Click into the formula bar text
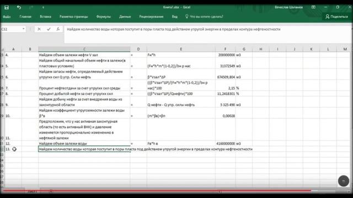This screenshot has height=198, width=353. point(173,29)
